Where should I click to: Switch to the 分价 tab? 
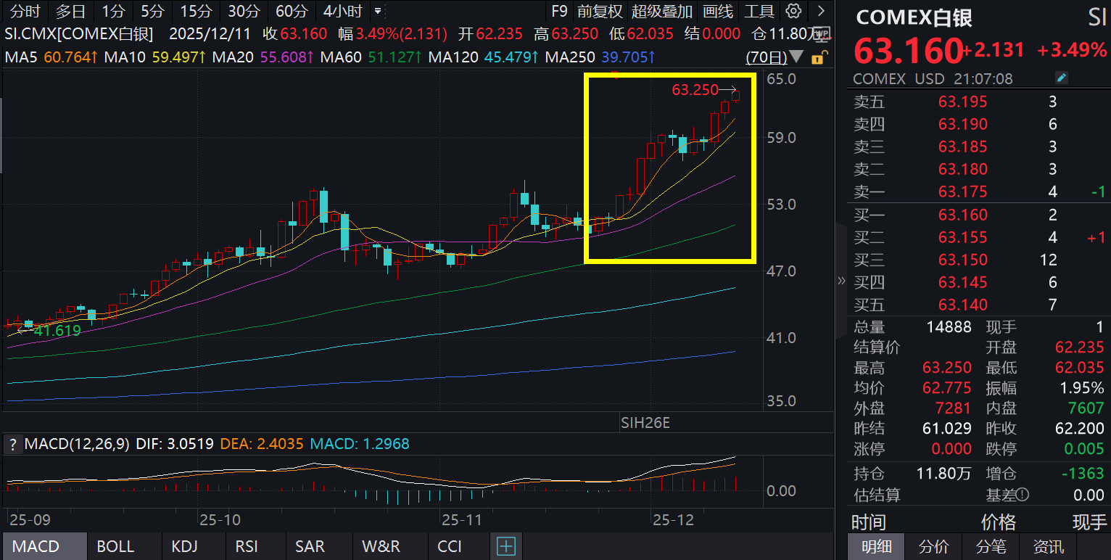point(933,546)
